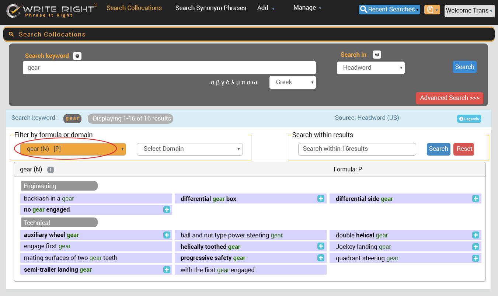Open the Headword search-in dropdown
This screenshot has width=498, height=296.
point(370,68)
